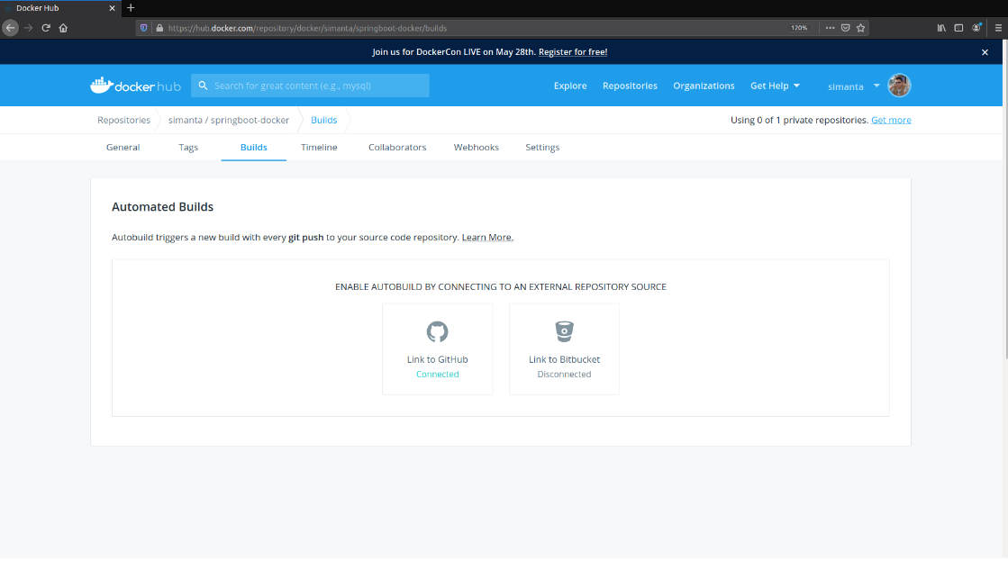Click the Learn More link
This screenshot has height=561, width=1008.
486,237
